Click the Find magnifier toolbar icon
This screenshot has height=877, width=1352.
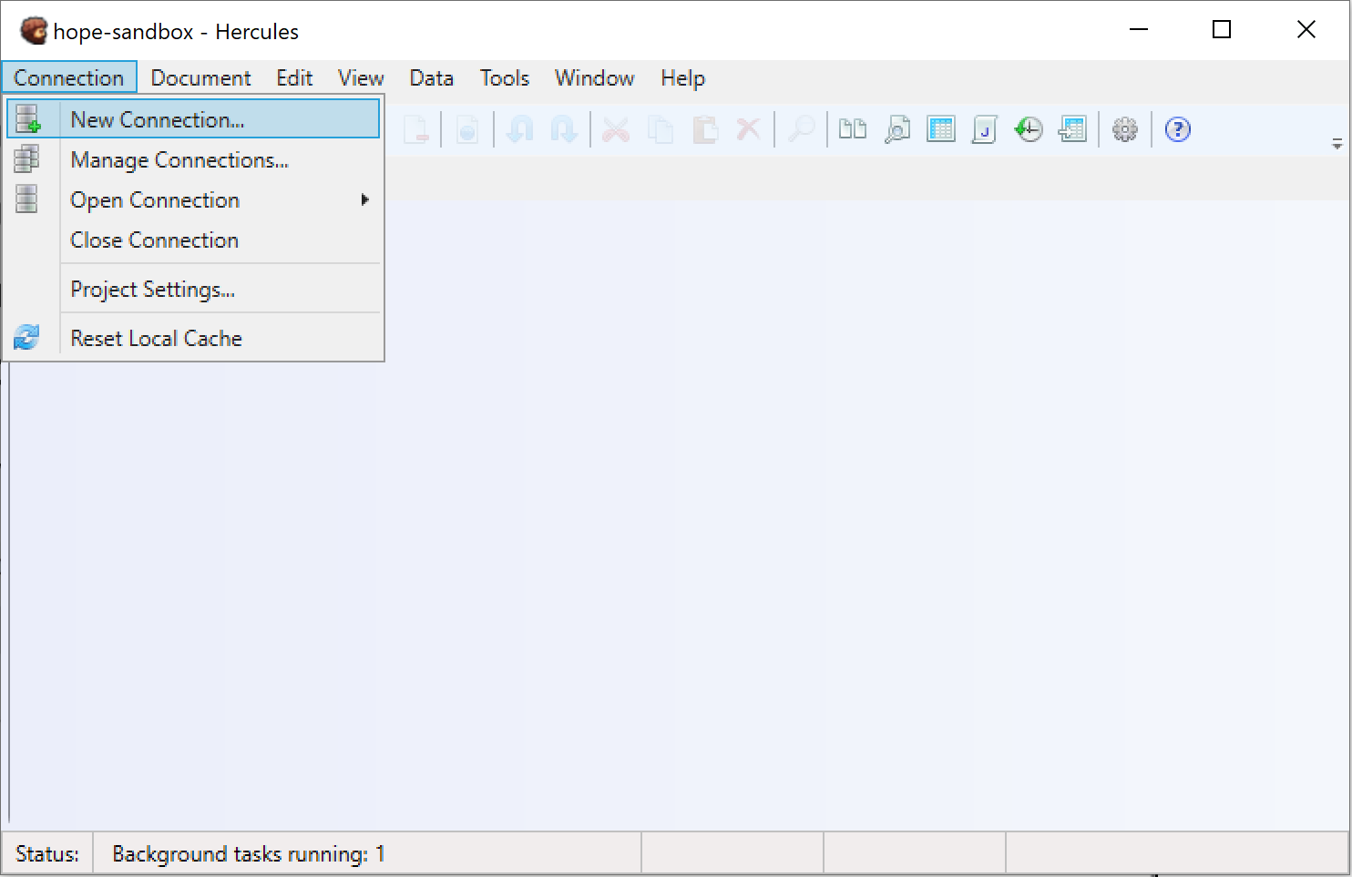802,129
